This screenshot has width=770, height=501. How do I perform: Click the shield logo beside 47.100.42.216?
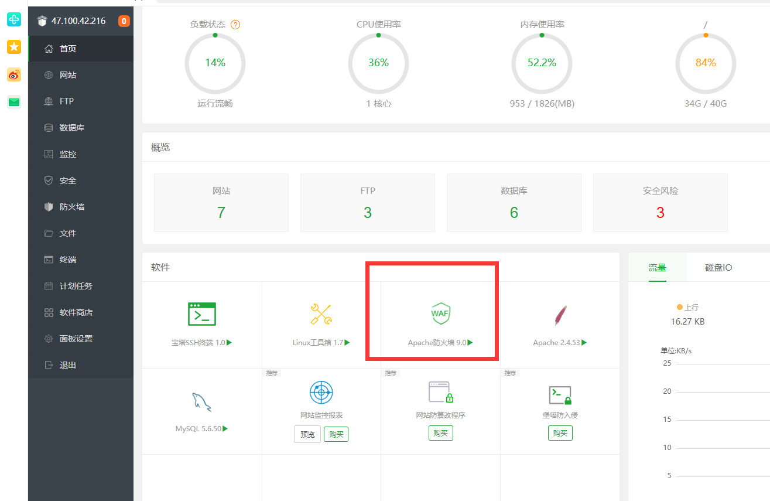coord(42,21)
